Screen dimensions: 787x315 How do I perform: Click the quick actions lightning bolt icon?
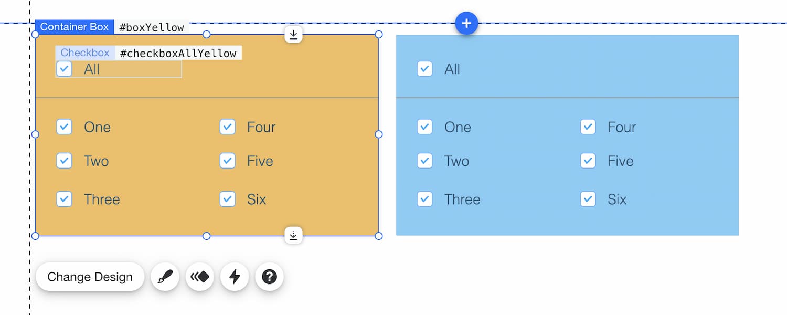pyautogui.click(x=235, y=277)
